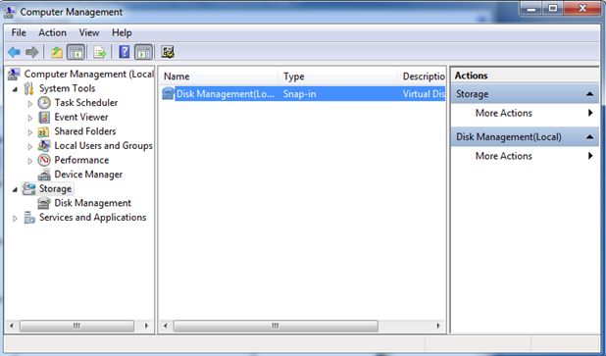Click list pane scrollbar left arrow
This screenshot has width=606, height=356.
166,326
